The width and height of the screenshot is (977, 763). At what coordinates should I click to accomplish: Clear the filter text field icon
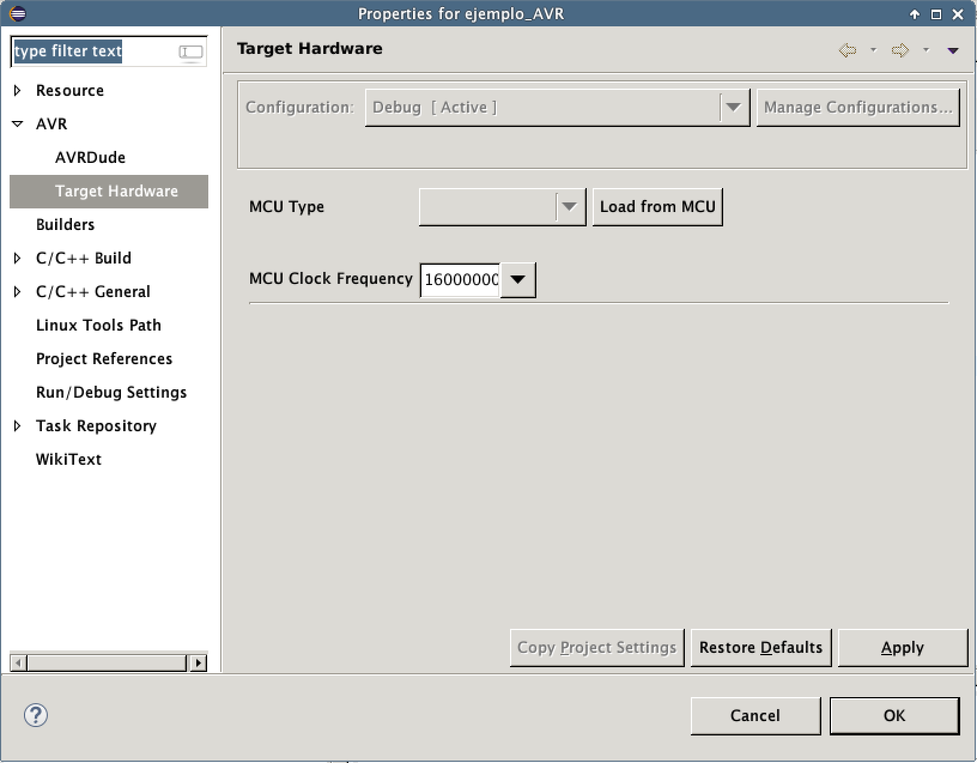(191, 52)
